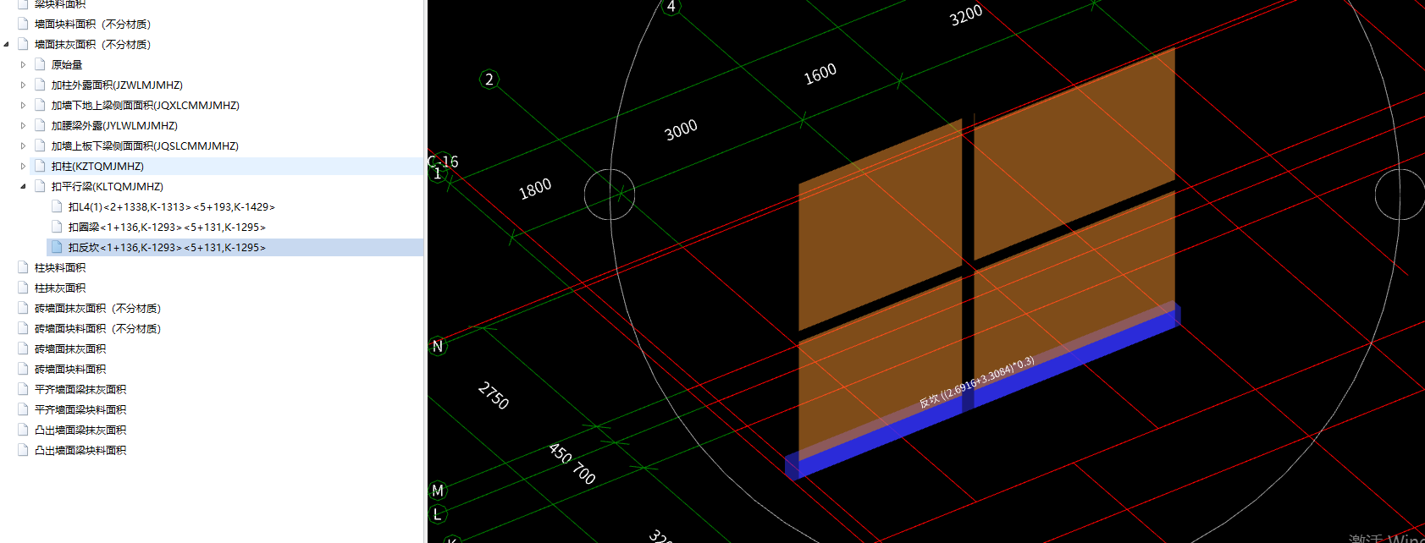
Task: Click document icon beside 原始量
Action: point(40,65)
